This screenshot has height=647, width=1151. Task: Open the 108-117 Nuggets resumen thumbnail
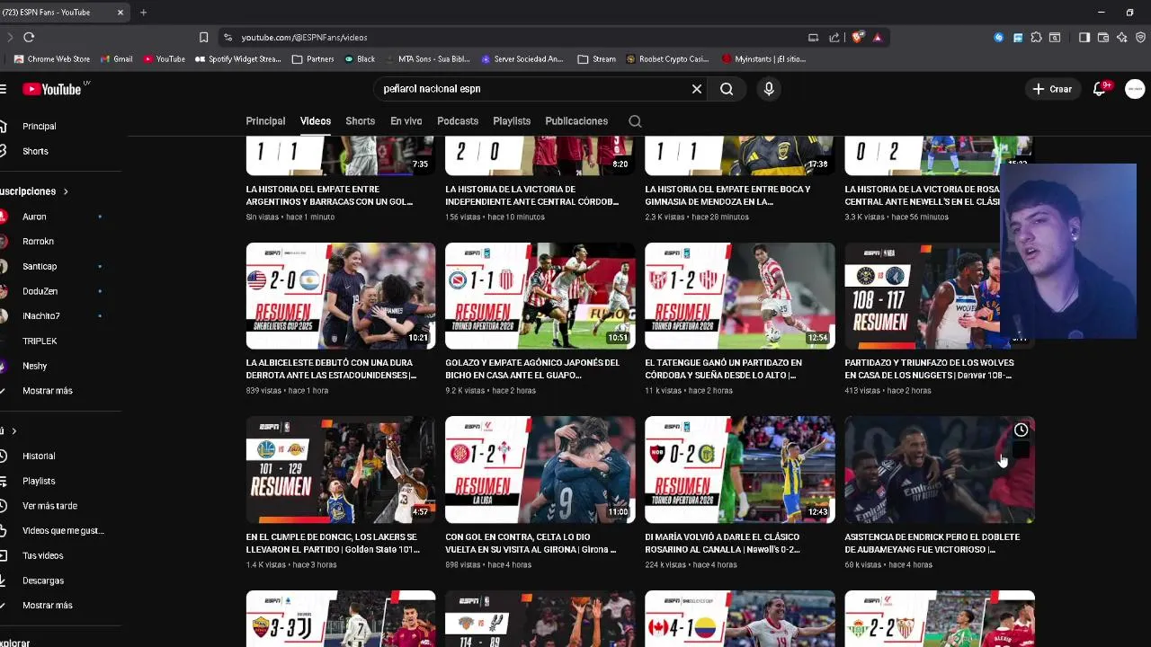pyautogui.click(x=939, y=296)
